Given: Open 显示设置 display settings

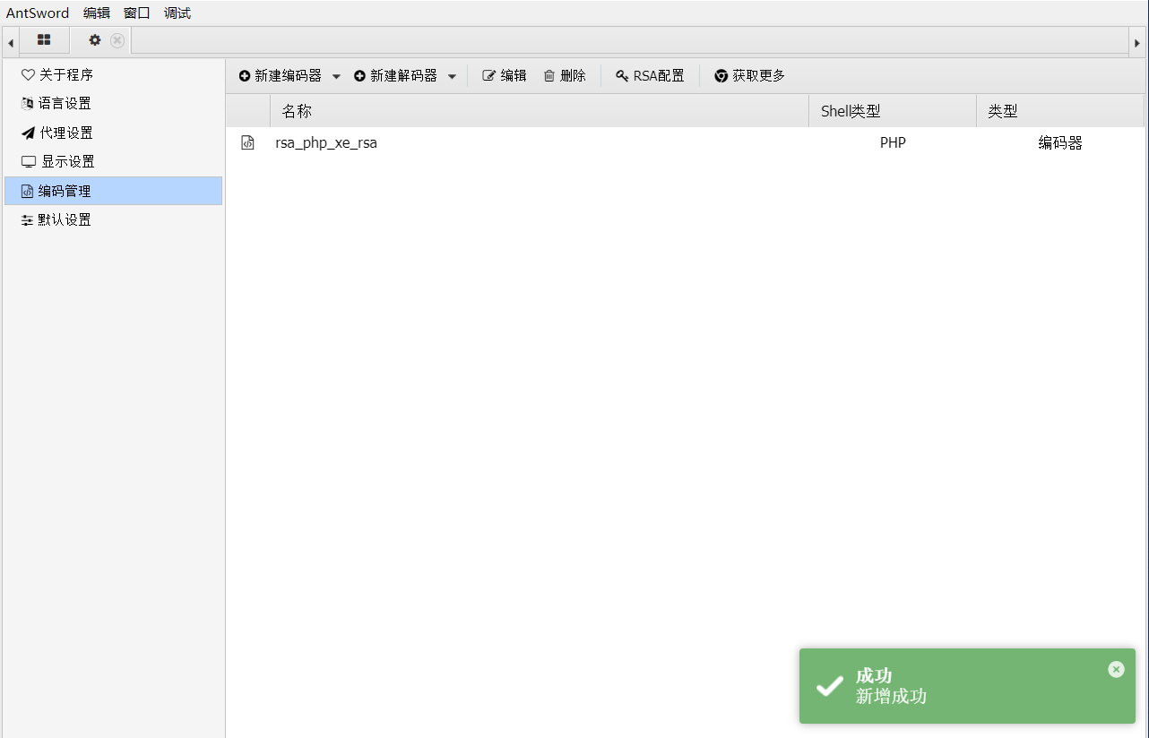Looking at the screenshot, I should (x=113, y=161).
